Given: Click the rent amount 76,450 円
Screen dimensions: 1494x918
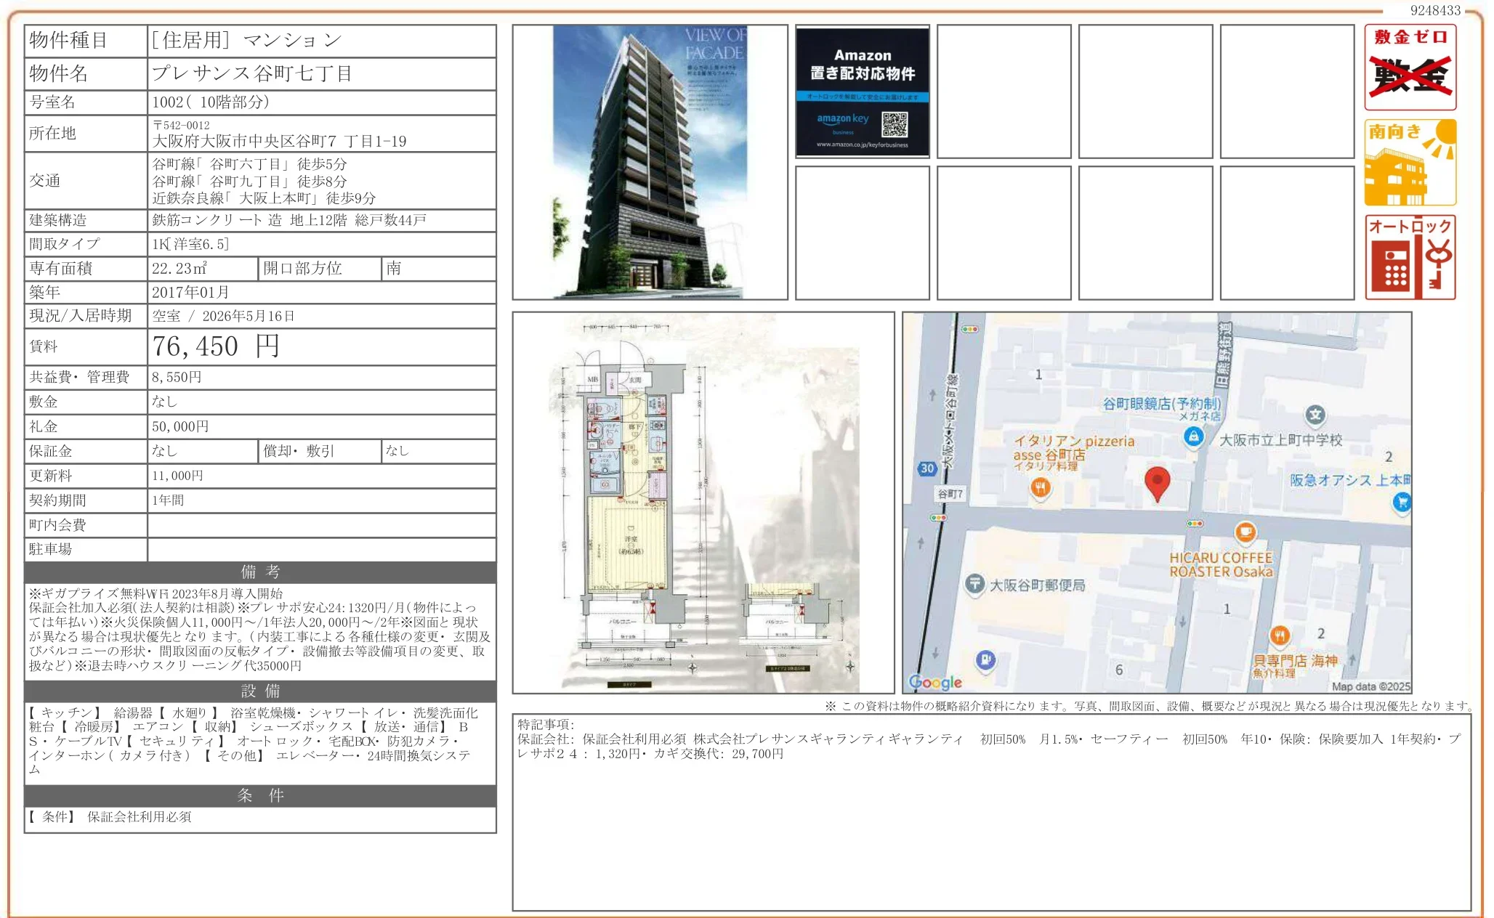Looking at the screenshot, I should click(215, 346).
